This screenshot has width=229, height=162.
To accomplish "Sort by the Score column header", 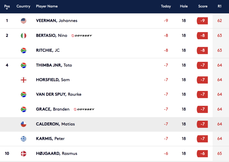I will point(203,6).
